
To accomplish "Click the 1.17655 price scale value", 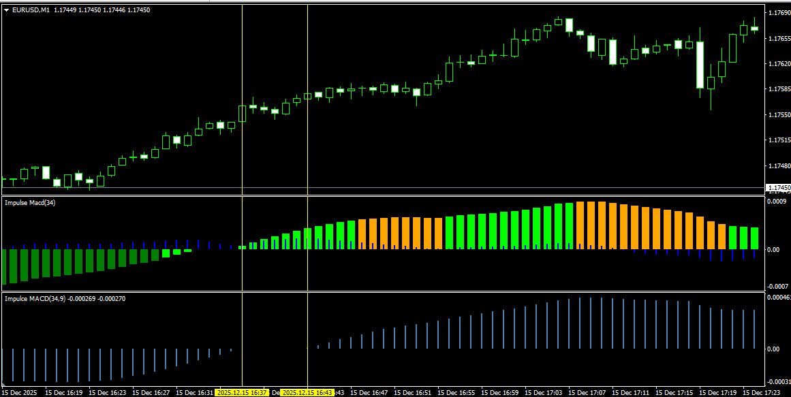I will coord(778,38).
